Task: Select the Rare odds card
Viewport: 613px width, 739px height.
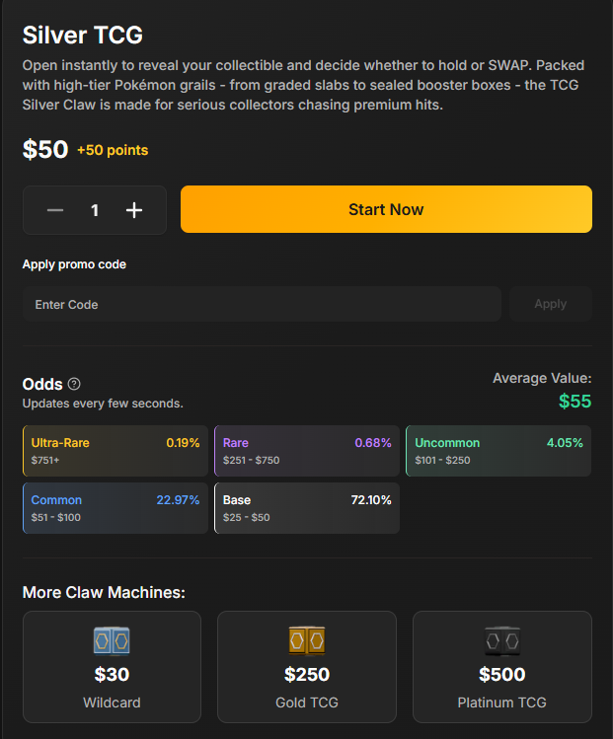Action: click(307, 451)
